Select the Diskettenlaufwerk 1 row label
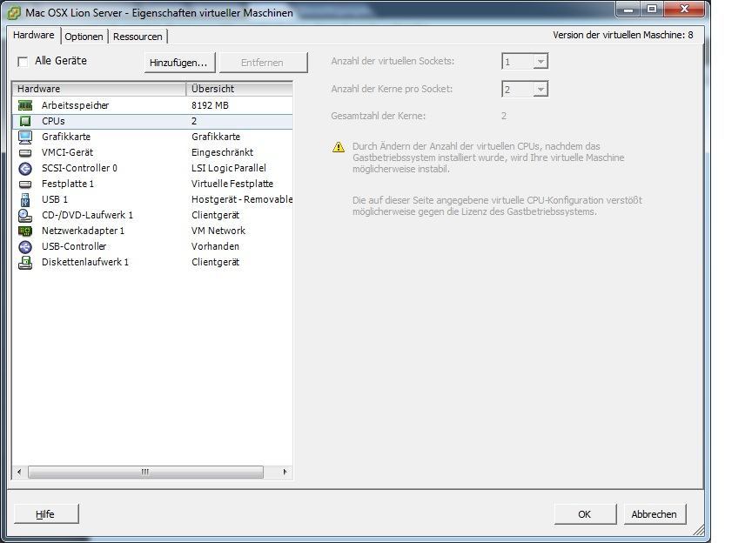 (x=85, y=263)
